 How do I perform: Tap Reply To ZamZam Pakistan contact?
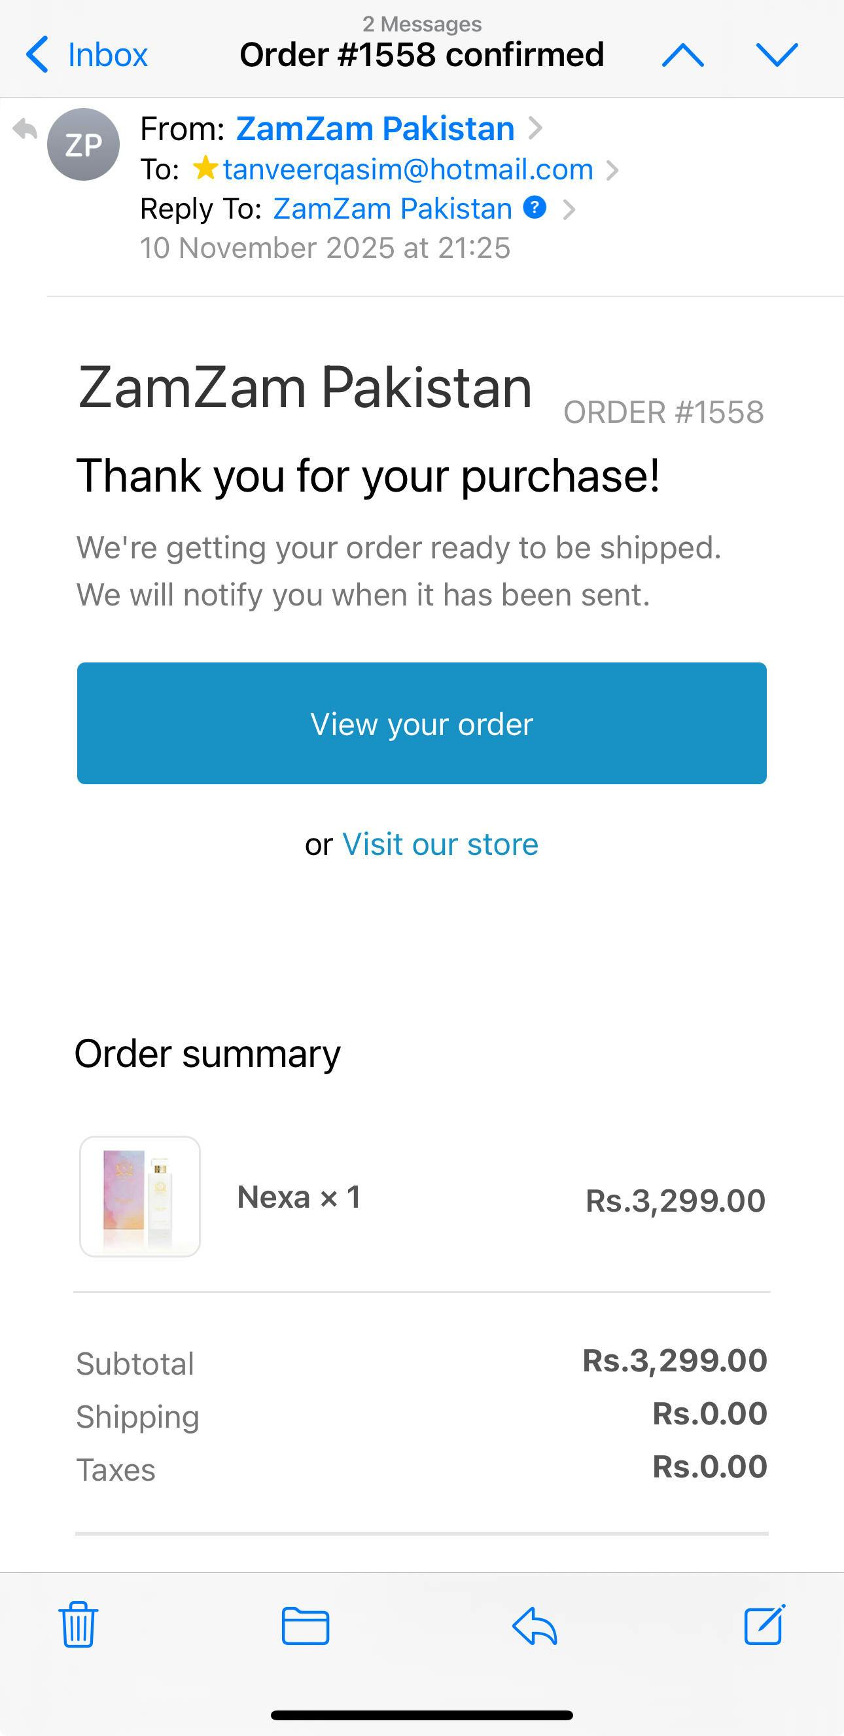click(393, 209)
